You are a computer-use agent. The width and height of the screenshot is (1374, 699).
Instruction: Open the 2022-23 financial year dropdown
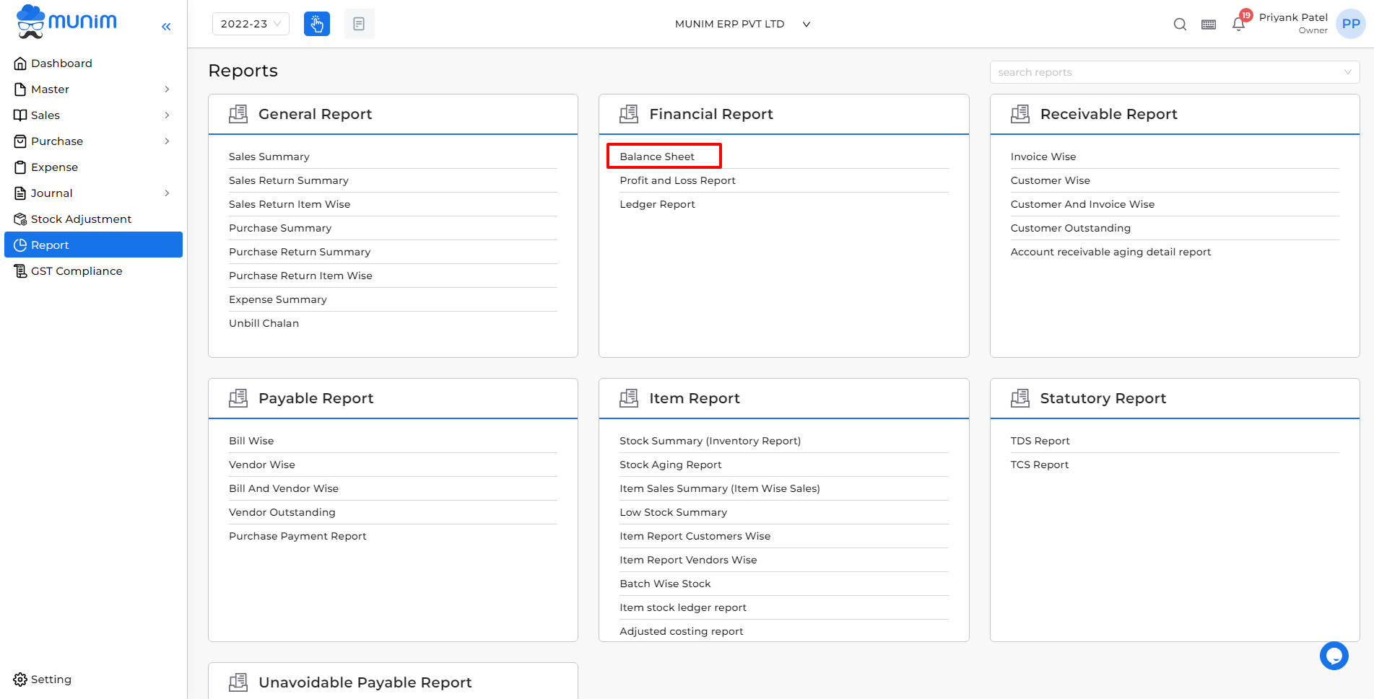point(251,24)
